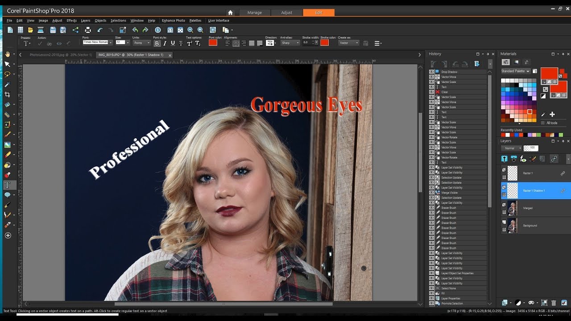Switch to the Adjust tab

[x=286, y=12]
